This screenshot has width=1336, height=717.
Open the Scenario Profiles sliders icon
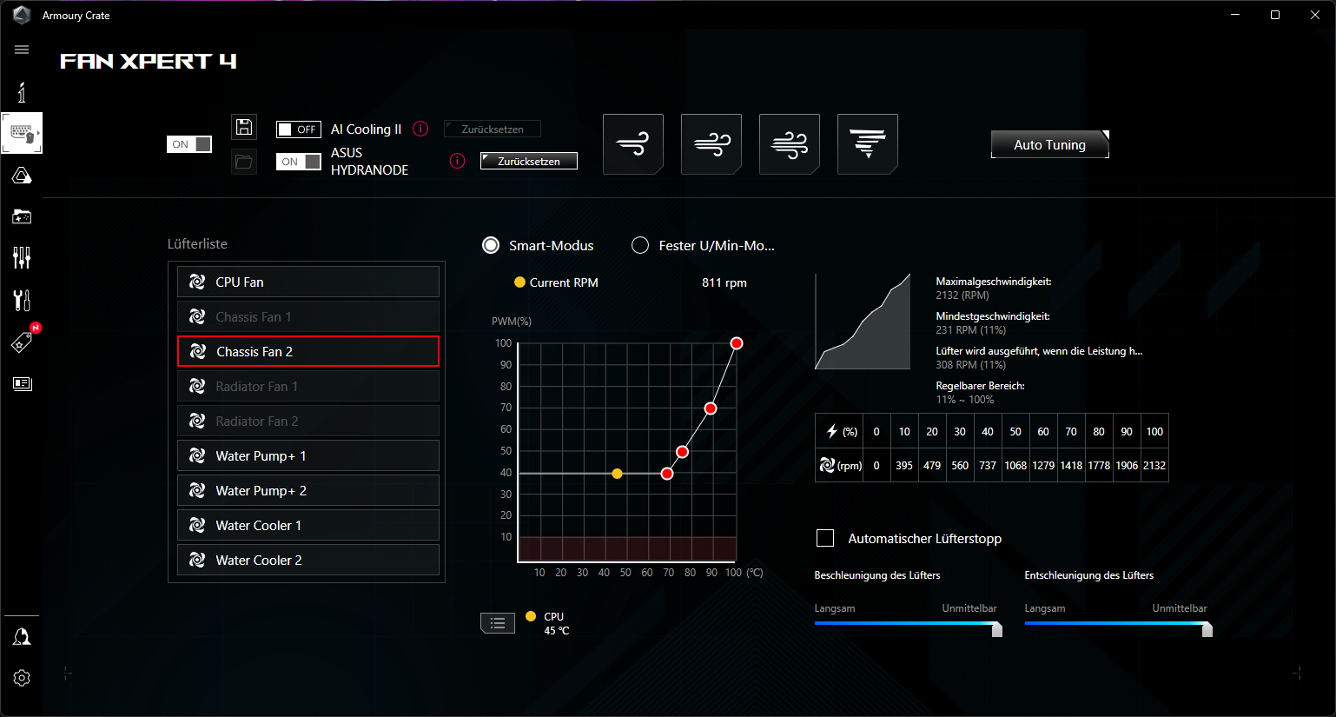tap(22, 257)
